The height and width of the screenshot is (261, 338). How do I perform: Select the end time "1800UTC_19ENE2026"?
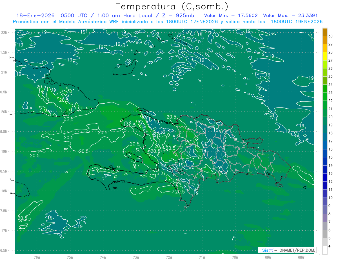point(297,22)
